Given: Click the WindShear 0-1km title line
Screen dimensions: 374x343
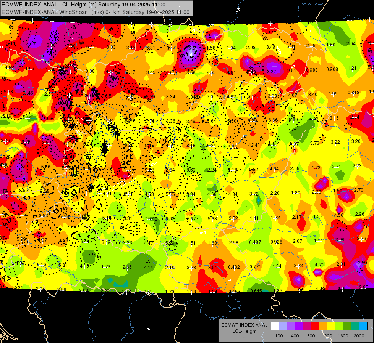Looking at the screenshot, I should (x=96, y=12).
